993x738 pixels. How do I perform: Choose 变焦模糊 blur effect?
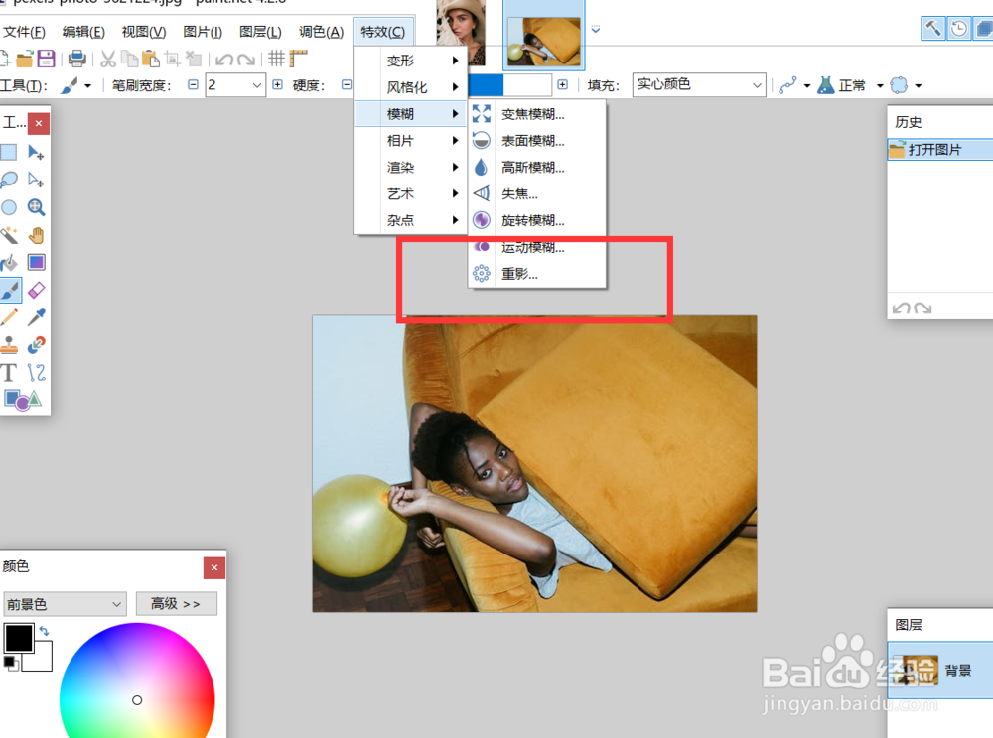tap(537, 114)
